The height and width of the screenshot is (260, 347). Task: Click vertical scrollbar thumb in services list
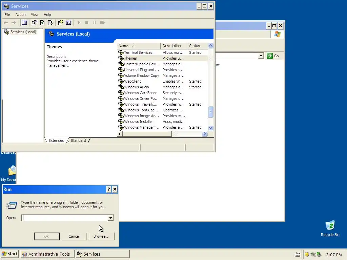(x=210, y=112)
